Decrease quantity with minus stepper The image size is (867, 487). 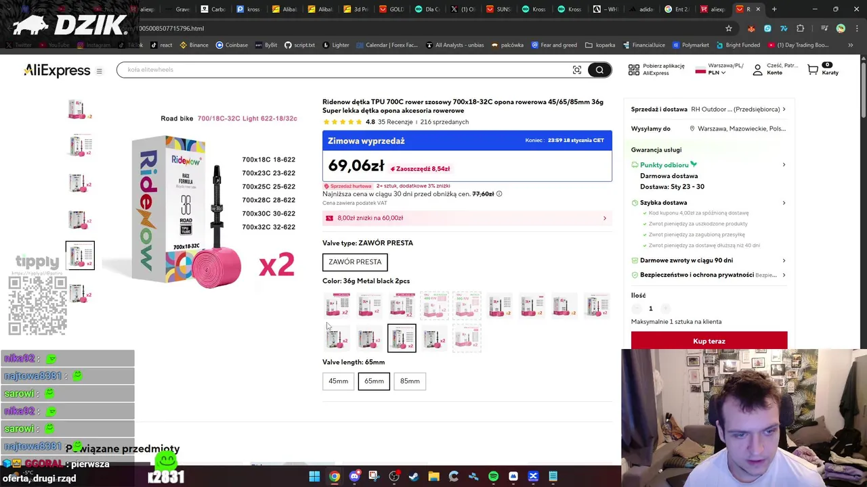point(636,308)
